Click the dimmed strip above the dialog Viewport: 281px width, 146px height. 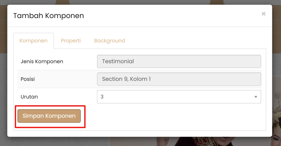tap(137, 2)
